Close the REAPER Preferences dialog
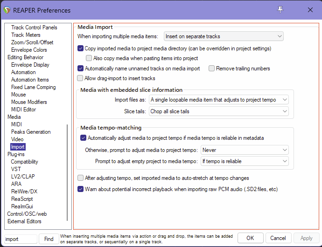322x247 pixels. pyautogui.click(x=310, y=10)
